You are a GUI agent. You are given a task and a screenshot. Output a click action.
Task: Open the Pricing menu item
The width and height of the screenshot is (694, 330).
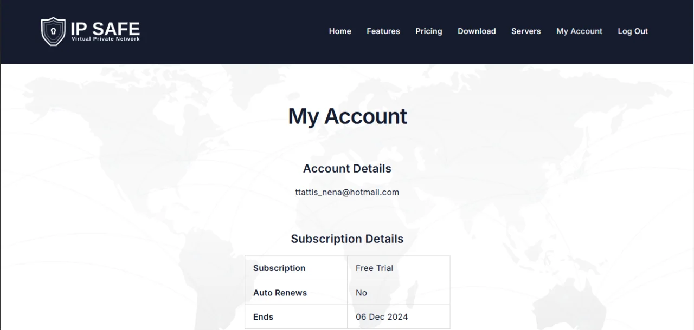coord(429,31)
